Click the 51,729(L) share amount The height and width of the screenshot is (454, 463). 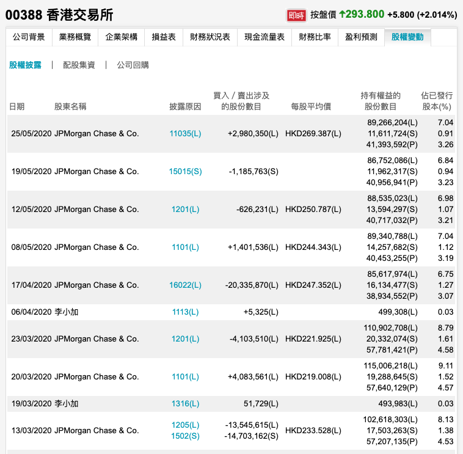(261, 403)
